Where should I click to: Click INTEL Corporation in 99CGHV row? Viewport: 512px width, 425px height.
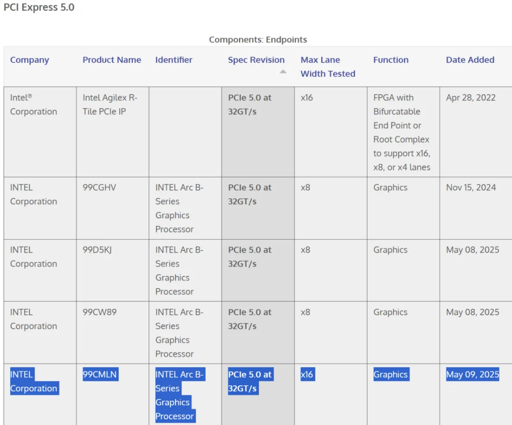click(x=33, y=194)
